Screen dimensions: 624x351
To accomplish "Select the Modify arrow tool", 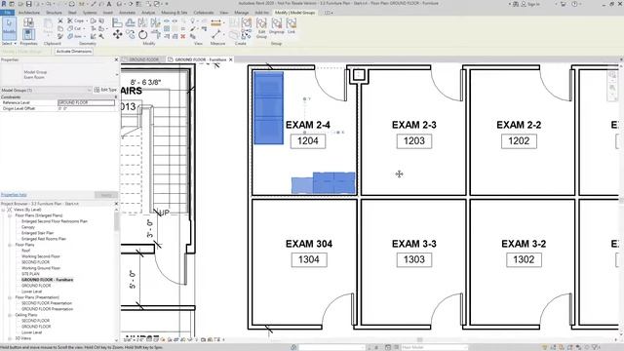I will click(9, 27).
